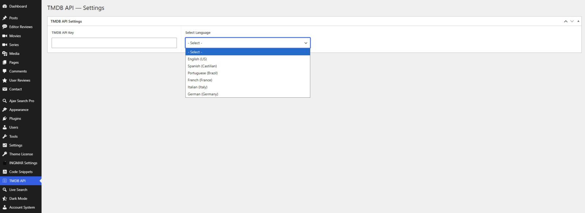
Task: Click the Code Snippets icon
Action: (x=5, y=172)
